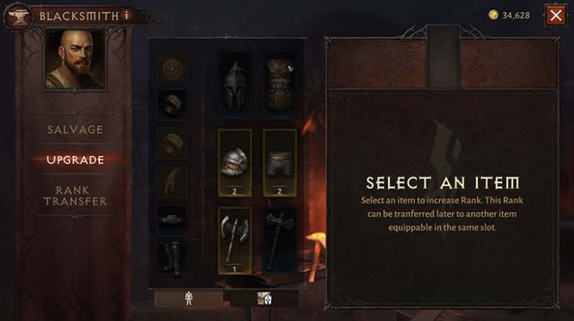This screenshot has height=321, width=574.
Task: Select the boots equipment slot
Action: [172, 259]
